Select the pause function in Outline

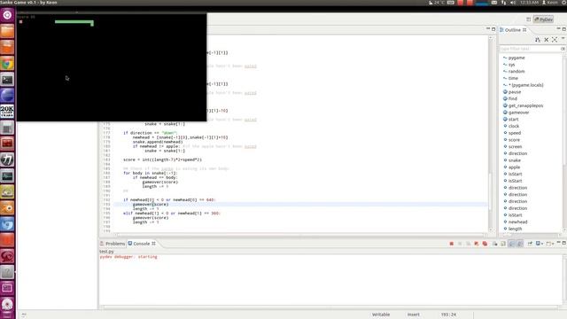point(515,92)
